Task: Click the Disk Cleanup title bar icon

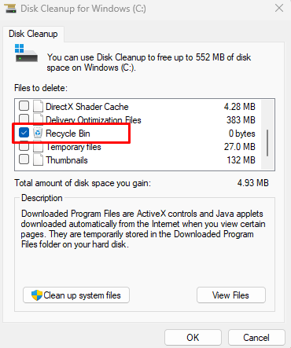Action: coord(10,8)
